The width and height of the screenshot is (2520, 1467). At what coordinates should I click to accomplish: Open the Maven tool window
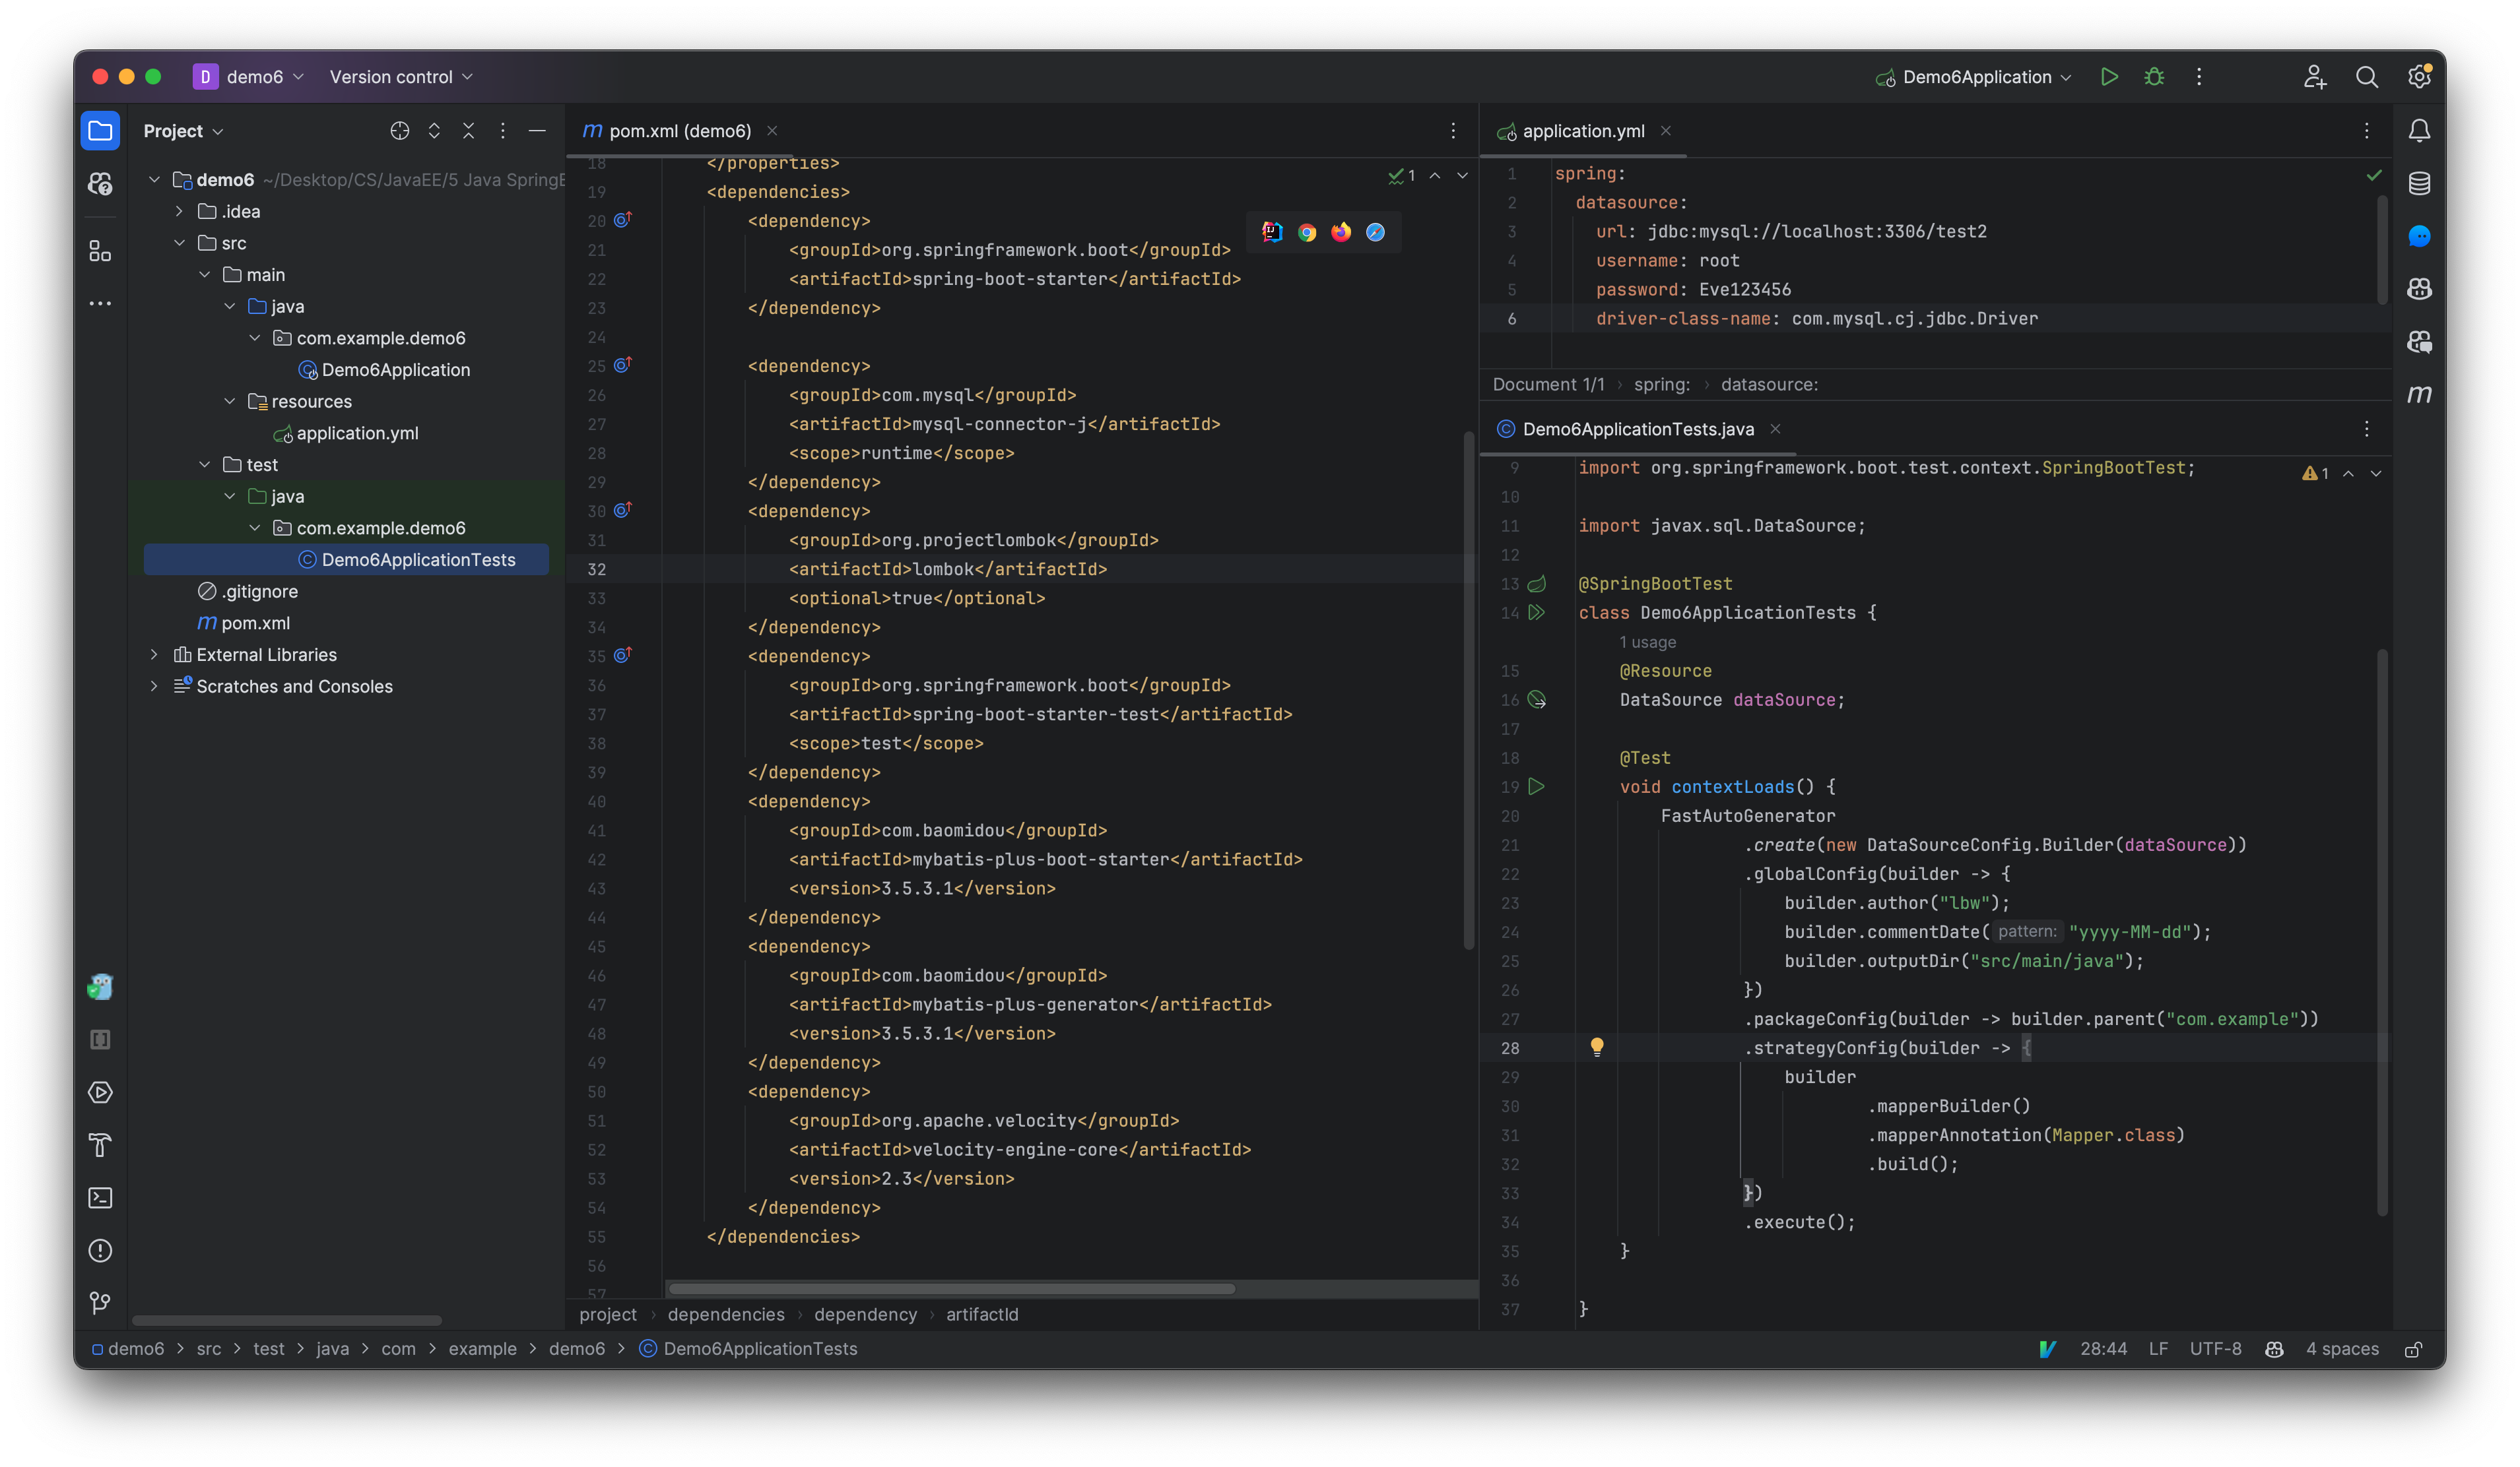(2420, 394)
